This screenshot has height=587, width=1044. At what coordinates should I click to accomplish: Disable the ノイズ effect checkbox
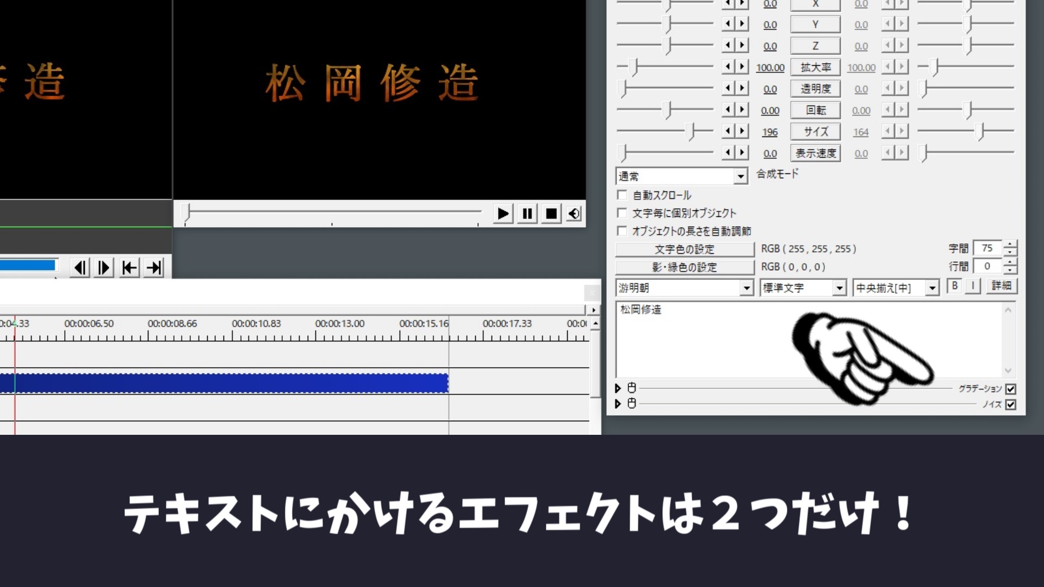1011,404
